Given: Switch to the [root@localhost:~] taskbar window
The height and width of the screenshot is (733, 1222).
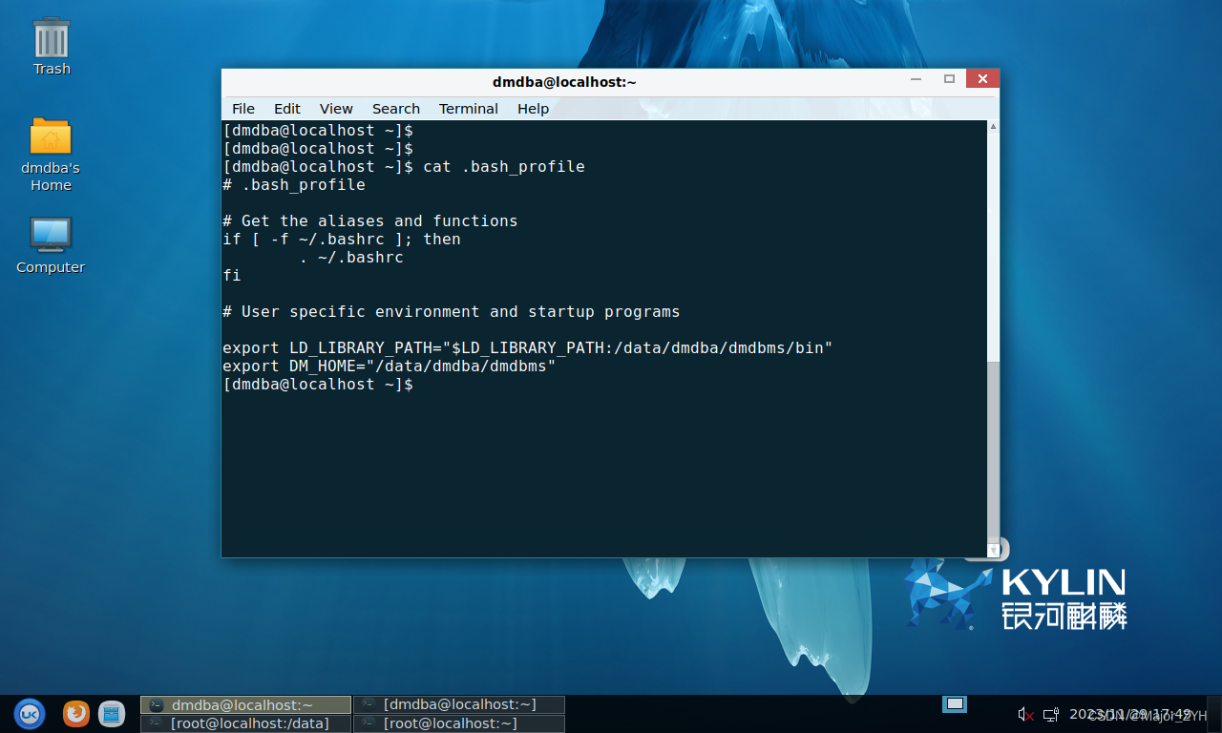Looking at the screenshot, I should click(459, 723).
